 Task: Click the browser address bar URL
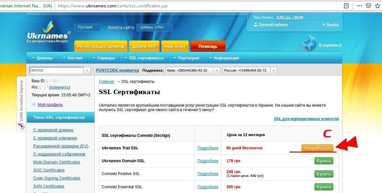pyautogui.click(x=112, y=6)
